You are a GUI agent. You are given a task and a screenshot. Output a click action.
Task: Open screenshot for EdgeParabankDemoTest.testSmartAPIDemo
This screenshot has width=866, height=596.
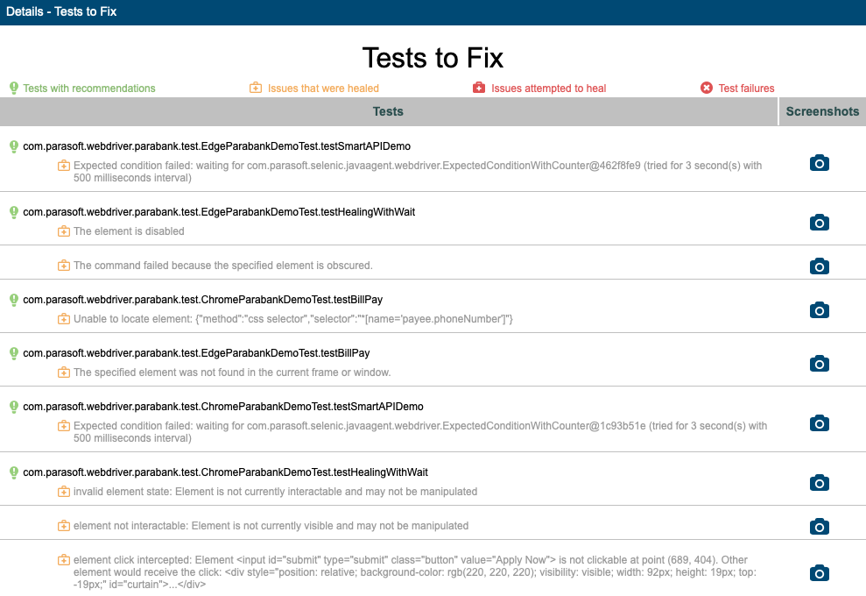(x=819, y=163)
